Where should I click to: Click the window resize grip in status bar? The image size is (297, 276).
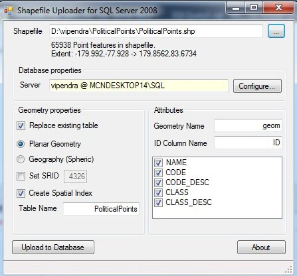pyautogui.click(x=288, y=269)
